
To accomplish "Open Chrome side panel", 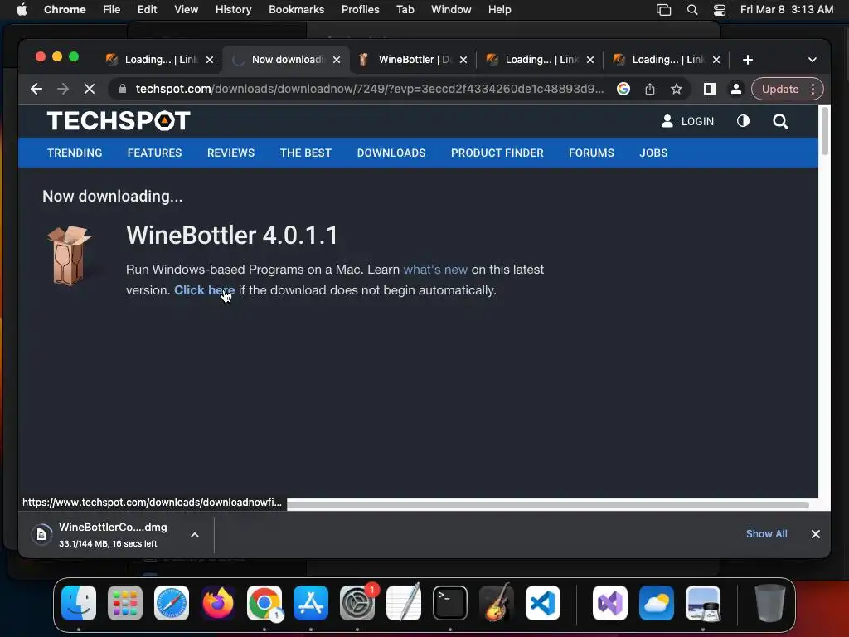I will tap(710, 89).
